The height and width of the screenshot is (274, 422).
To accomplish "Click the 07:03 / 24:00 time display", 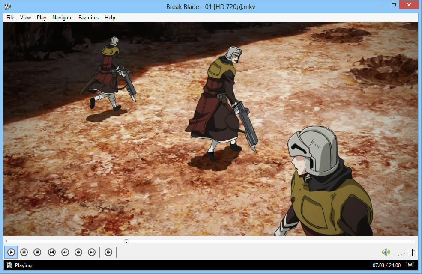I will click(x=386, y=265).
